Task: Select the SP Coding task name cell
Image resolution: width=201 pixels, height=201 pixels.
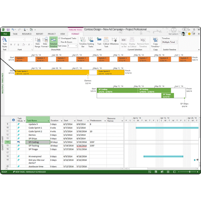Action: pos(38,142)
